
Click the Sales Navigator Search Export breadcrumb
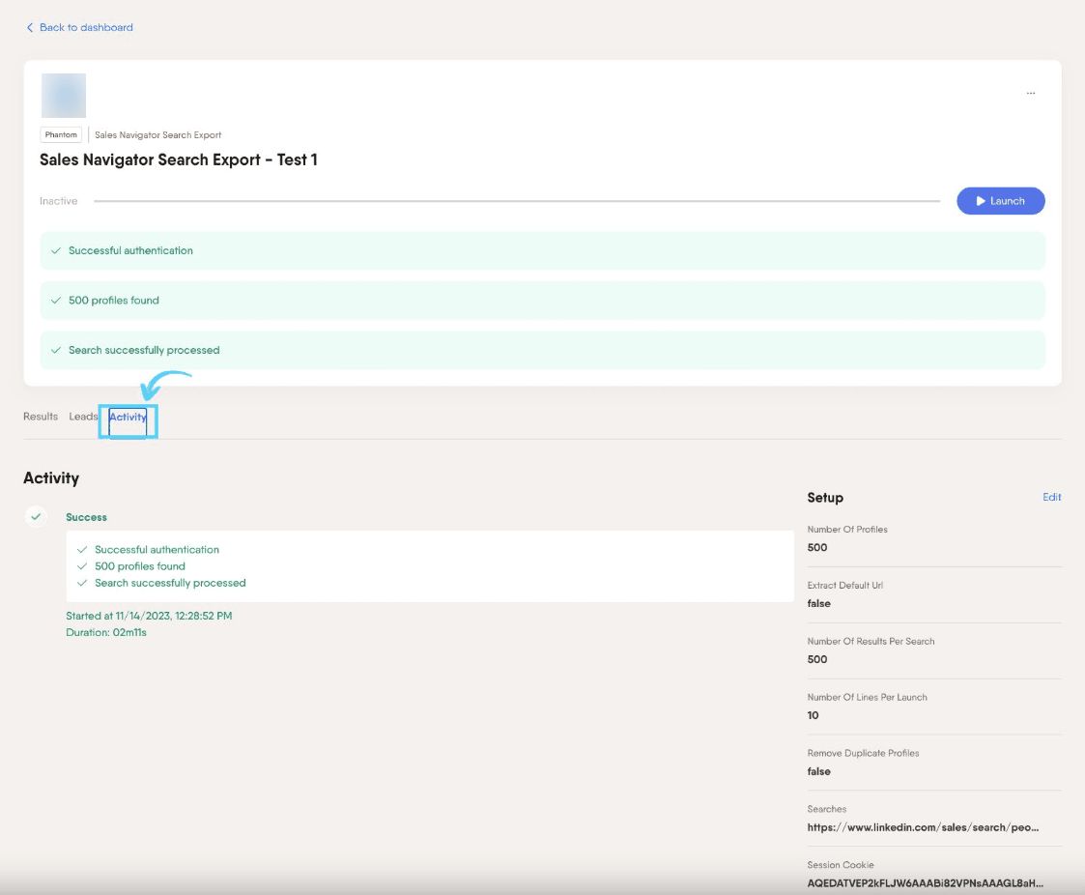coord(157,135)
